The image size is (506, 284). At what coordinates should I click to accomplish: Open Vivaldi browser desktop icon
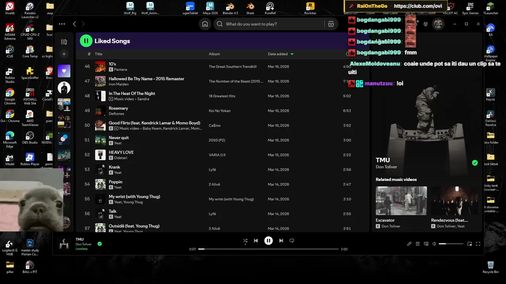tap(10, 9)
